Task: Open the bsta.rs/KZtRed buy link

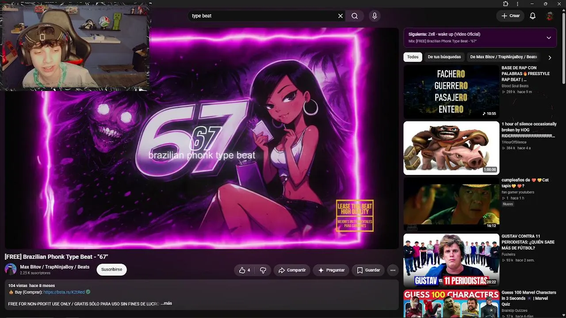Action: pyautogui.click(x=64, y=292)
